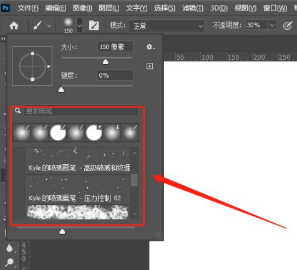297x270 pixels.
Task: Open the 窗口(W) menu
Action: 275,8
